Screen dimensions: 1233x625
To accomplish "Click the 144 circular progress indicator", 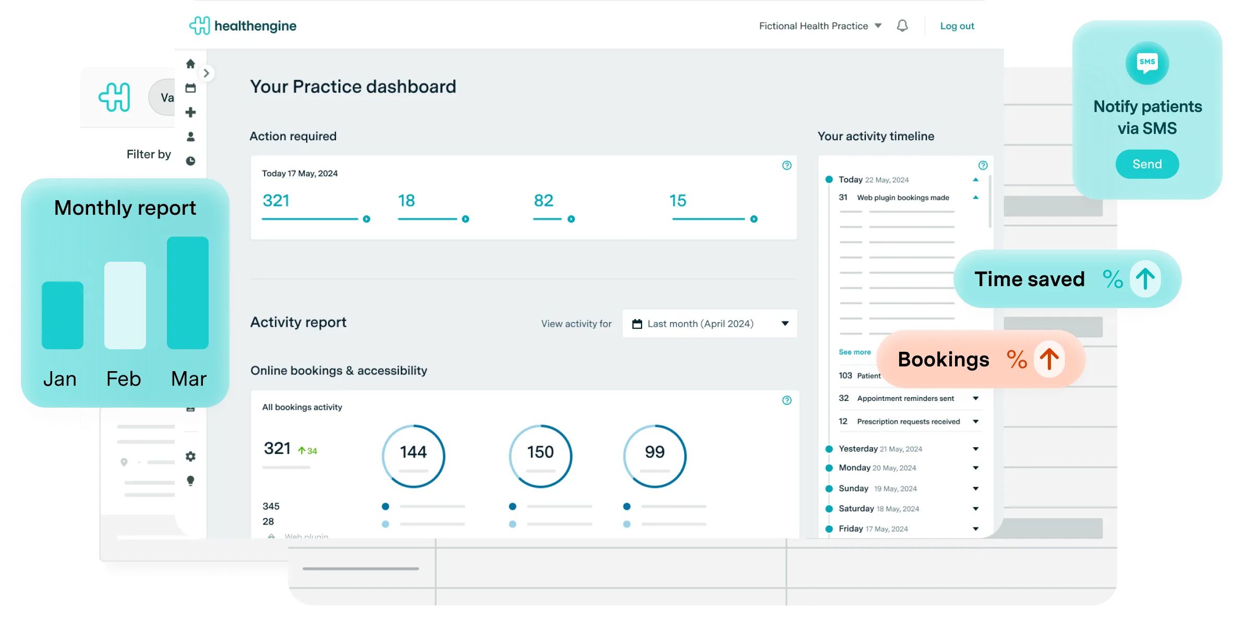I will pyautogui.click(x=414, y=456).
